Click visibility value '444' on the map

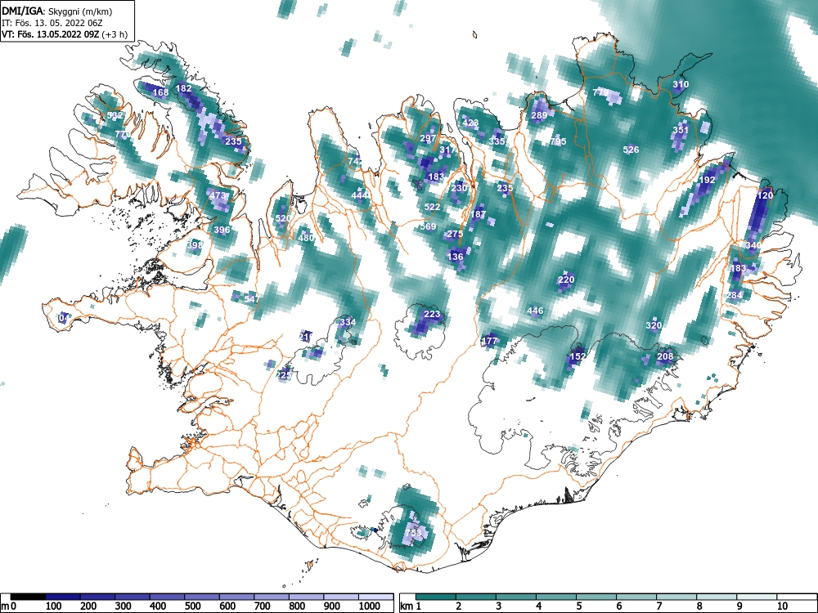coord(359,195)
